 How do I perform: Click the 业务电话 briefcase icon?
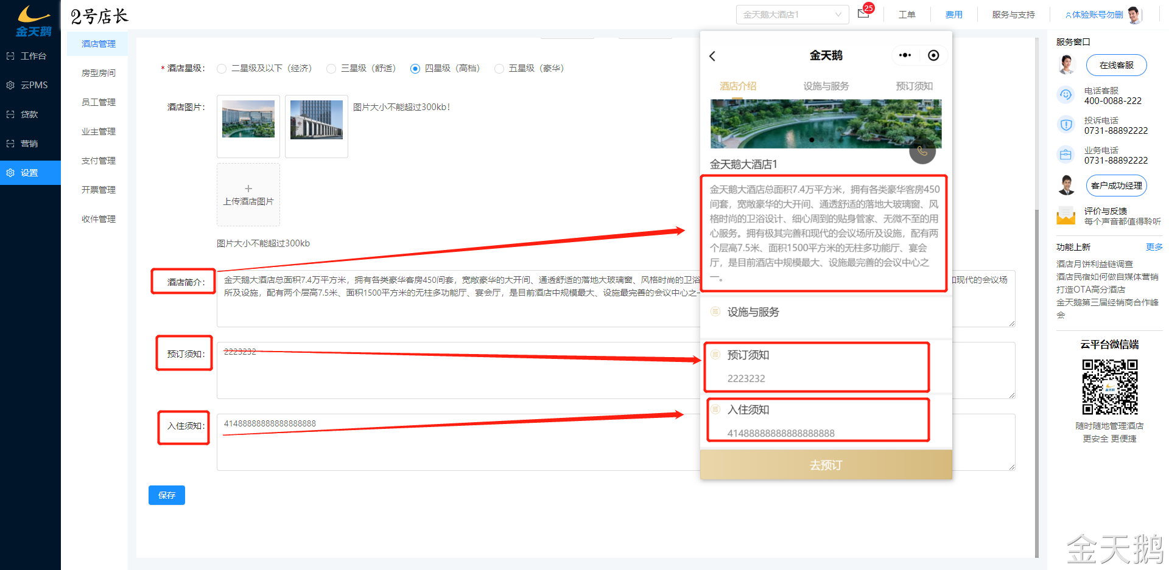tap(1065, 155)
